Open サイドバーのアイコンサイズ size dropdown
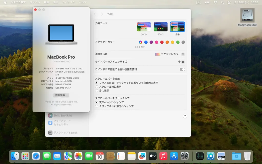This screenshot has height=164, width=262. point(181,62)
